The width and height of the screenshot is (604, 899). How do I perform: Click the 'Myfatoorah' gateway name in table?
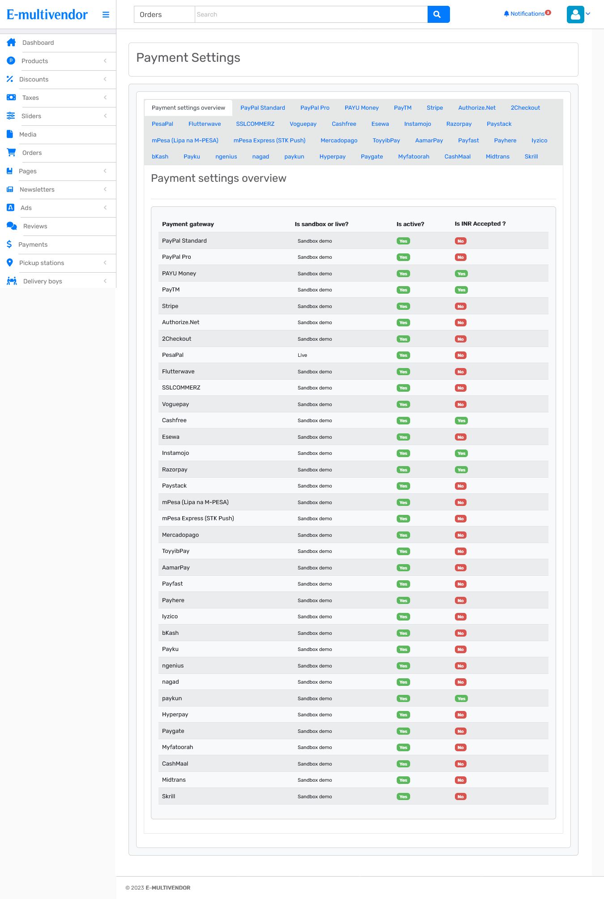(178, 747)
